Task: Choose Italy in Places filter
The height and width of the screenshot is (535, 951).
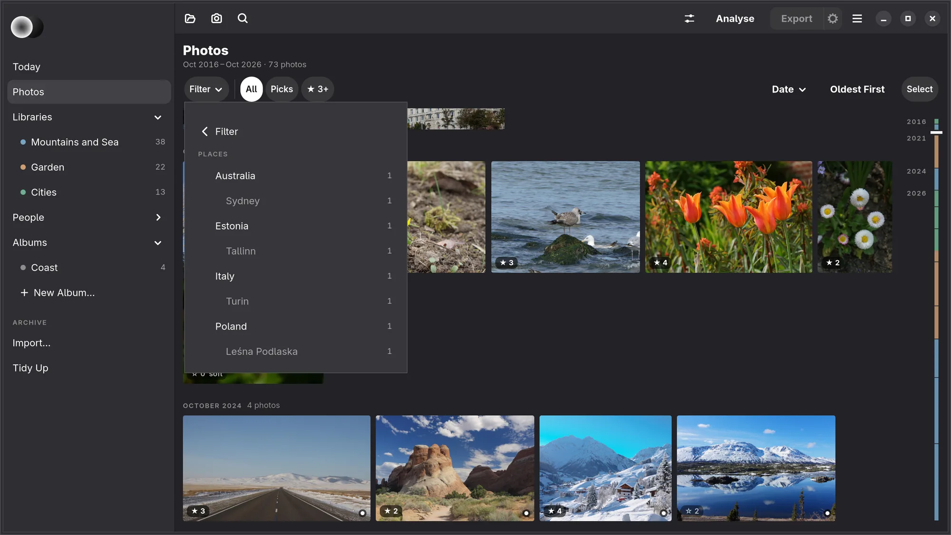Action: pos(296,276)
